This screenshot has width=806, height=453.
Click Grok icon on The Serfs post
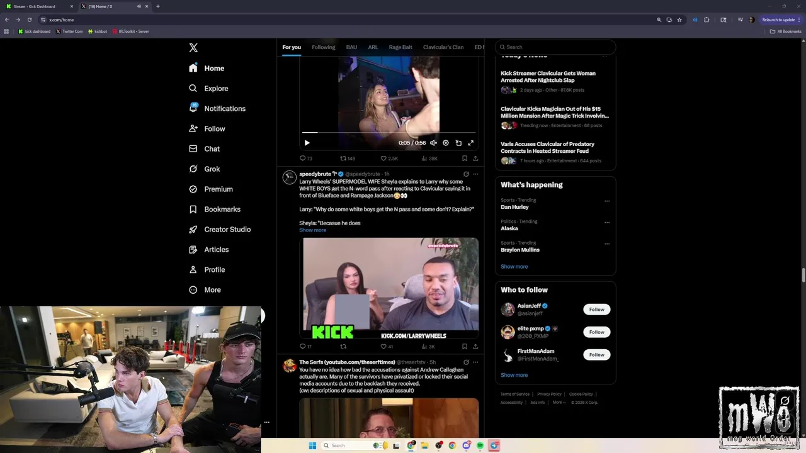pyautogui.click(x=466, y=362)
